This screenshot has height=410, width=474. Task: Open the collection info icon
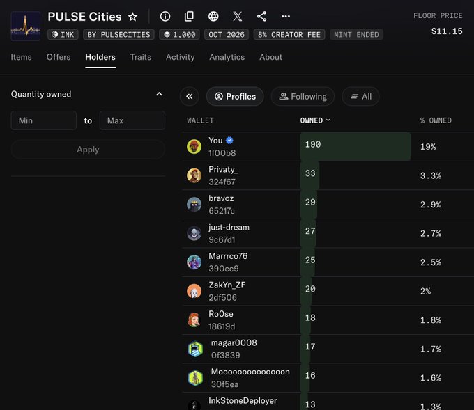tap(165, 16)
